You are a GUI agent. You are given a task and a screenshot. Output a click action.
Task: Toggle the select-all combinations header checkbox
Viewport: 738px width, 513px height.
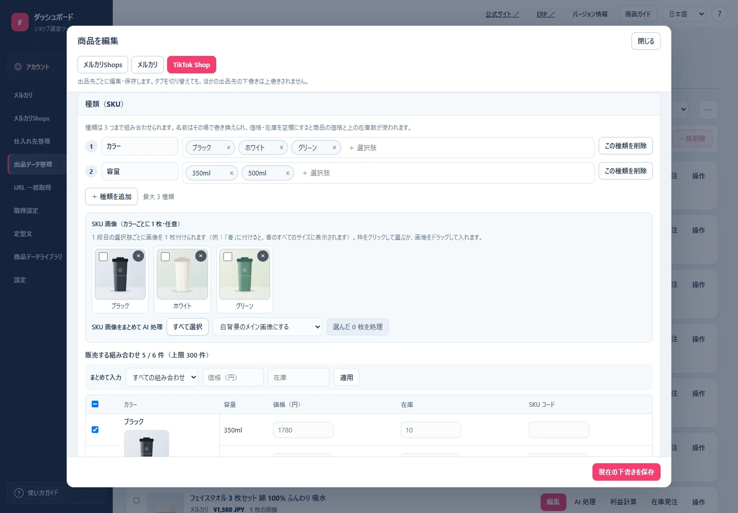tap(95, 404)
